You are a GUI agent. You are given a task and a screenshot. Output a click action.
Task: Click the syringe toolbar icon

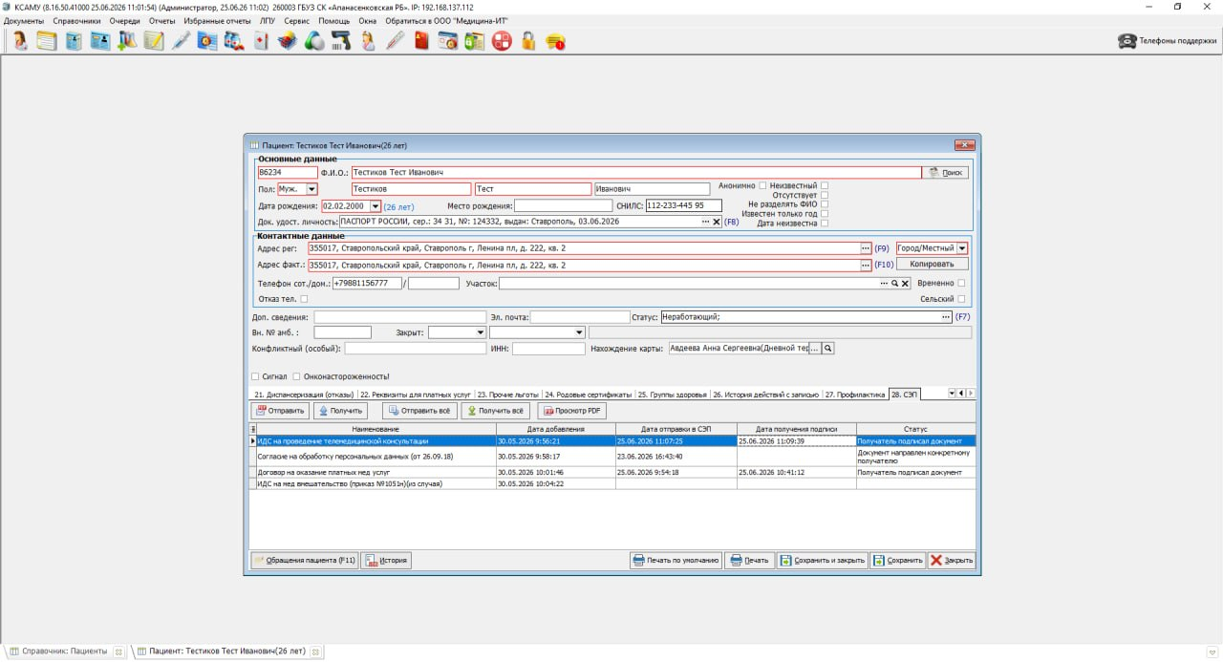[x=181, y=41]
